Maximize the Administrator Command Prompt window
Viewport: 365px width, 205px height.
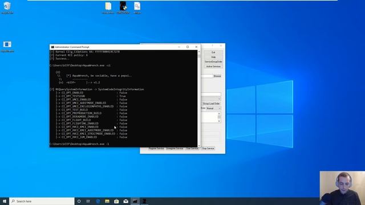pos(188,47)
